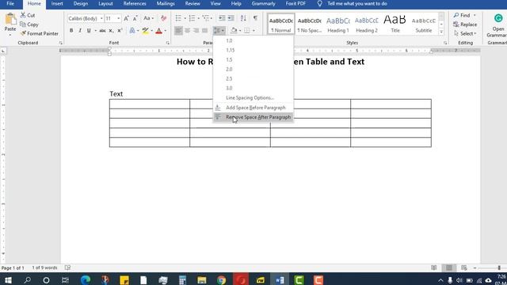Viewport: 507px width, 285px height.
Task: Open File Explorer from taskbar
Action: [202, 279]
